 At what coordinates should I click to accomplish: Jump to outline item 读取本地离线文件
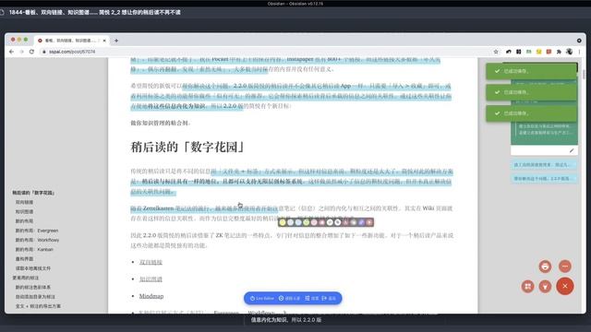tap(33, 268)
